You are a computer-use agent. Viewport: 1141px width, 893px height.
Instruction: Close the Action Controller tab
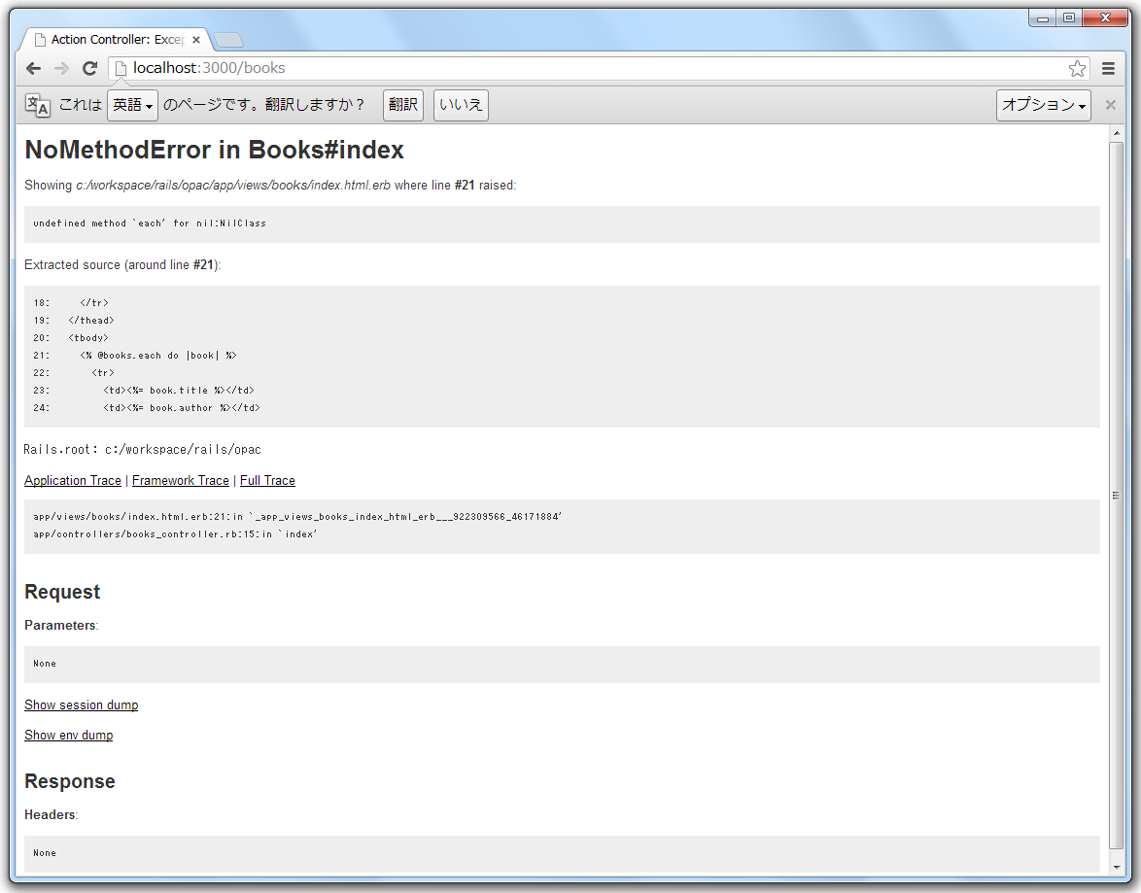pyautogui.click(x=196, y=40)
